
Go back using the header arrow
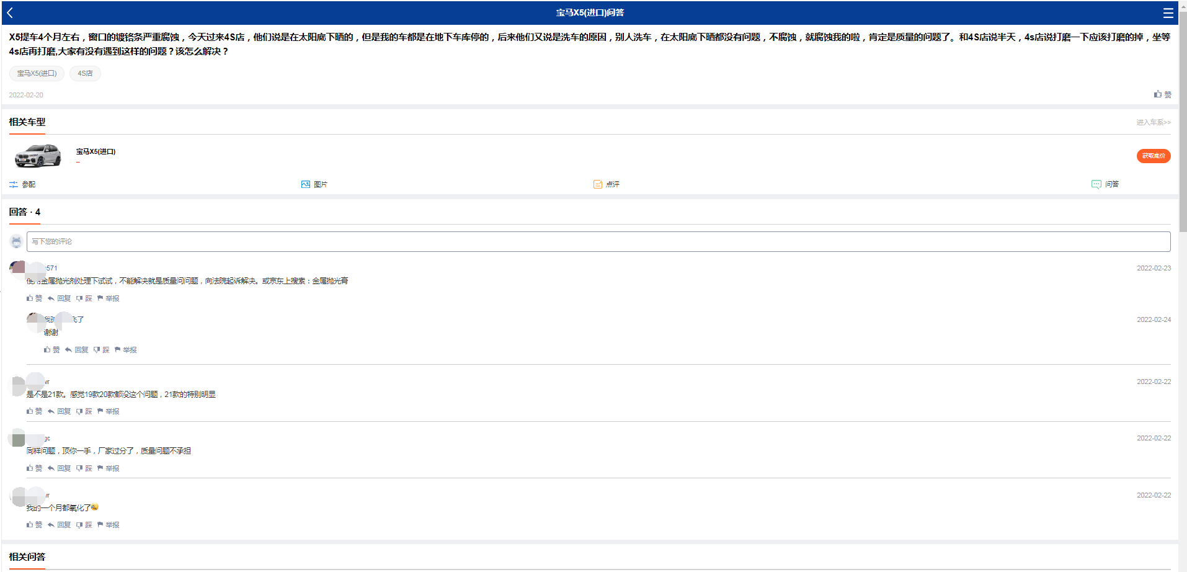pos(10,12)
